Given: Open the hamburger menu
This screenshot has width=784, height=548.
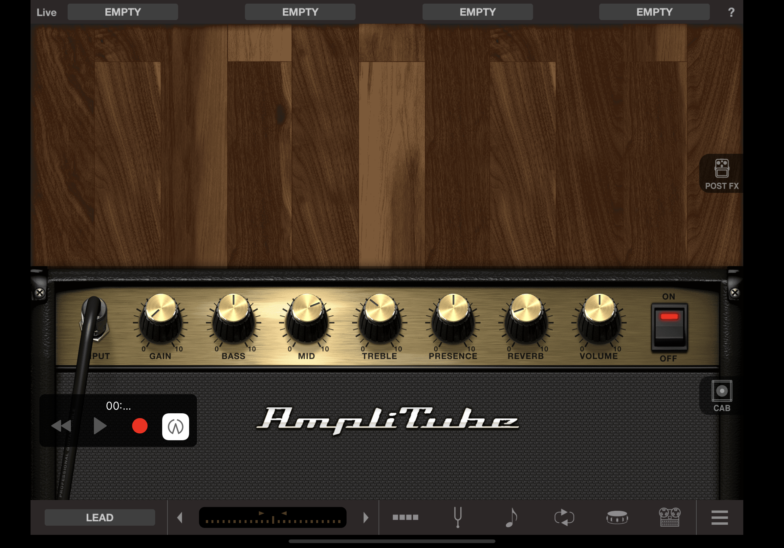Looking at the screenshot, I should (x=719, y=517).
